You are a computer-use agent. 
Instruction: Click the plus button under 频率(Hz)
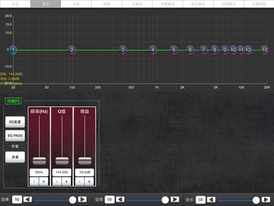43,181
